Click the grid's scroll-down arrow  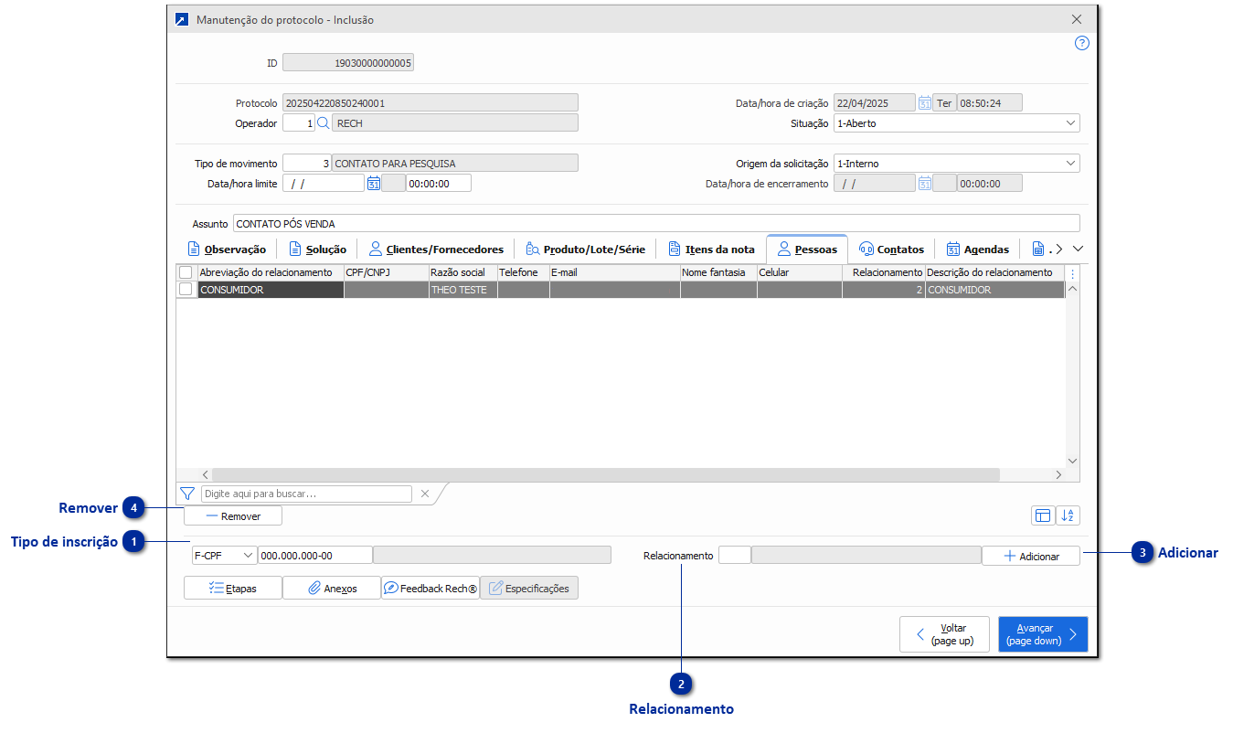(x=1073, y=461)
